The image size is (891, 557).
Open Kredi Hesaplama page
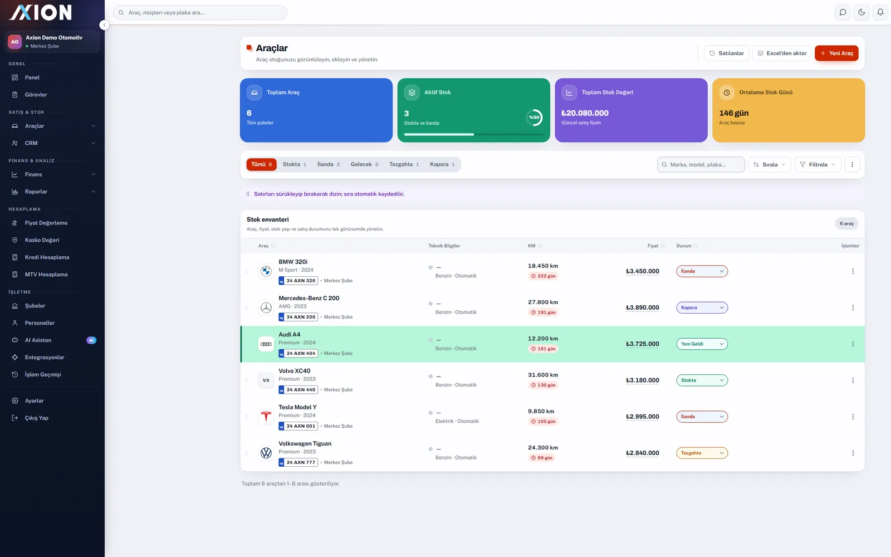52,257
